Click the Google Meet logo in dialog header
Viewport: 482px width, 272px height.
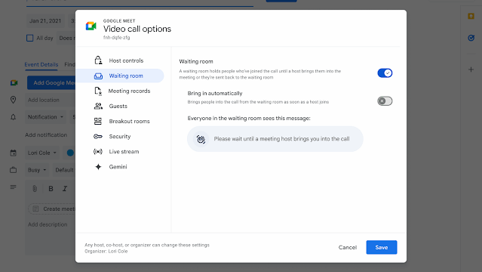click(91, 26)
